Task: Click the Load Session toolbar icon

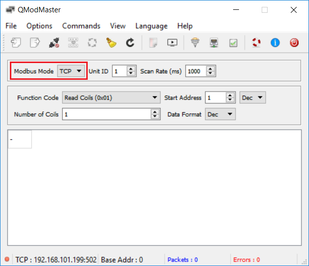Action: point(16,42)
